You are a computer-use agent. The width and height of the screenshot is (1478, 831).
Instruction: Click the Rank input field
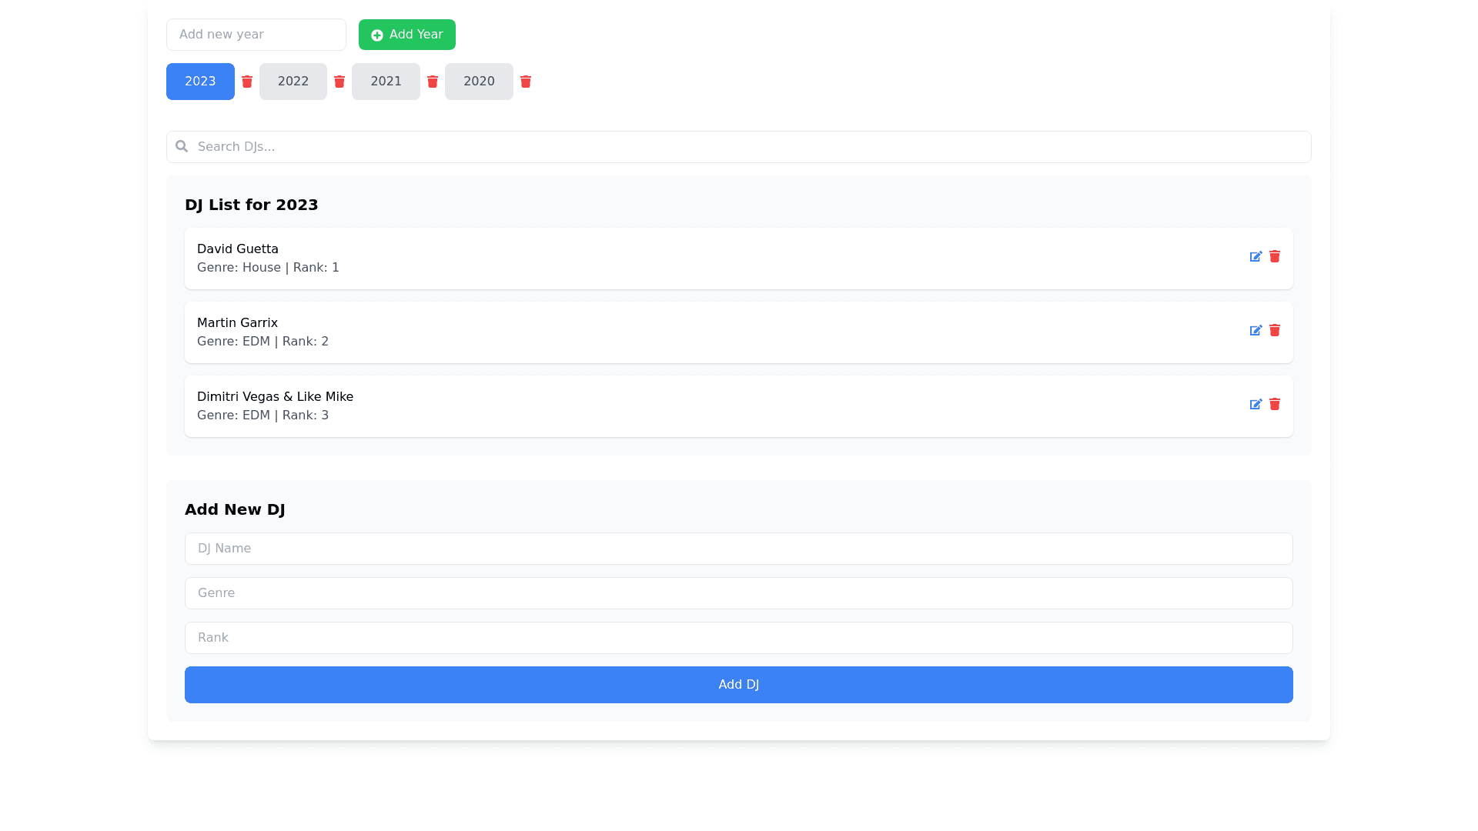(739, 638)
